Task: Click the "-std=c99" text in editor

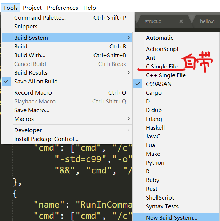Action: click(80, 159)
